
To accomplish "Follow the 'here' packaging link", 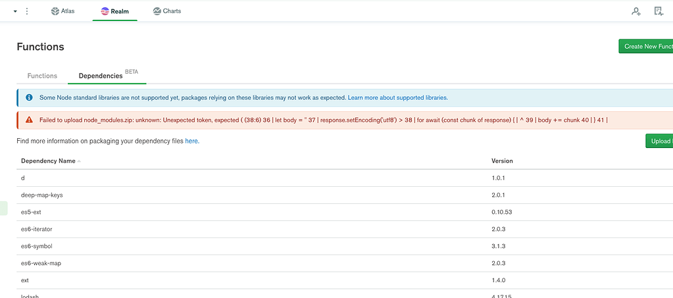I will coord(191,141).
